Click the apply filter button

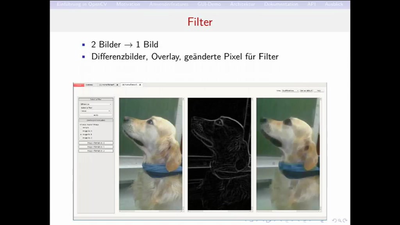(96, 115)
